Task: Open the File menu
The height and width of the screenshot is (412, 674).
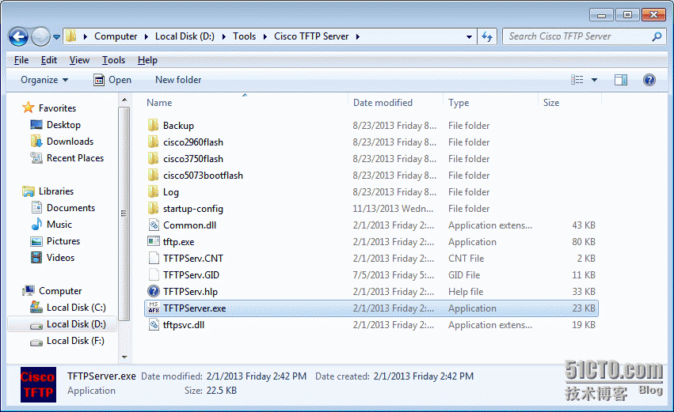Action: (21, 60)
